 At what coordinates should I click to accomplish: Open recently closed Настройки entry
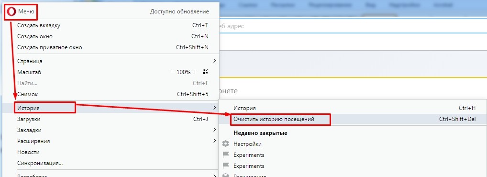(353, 144)
